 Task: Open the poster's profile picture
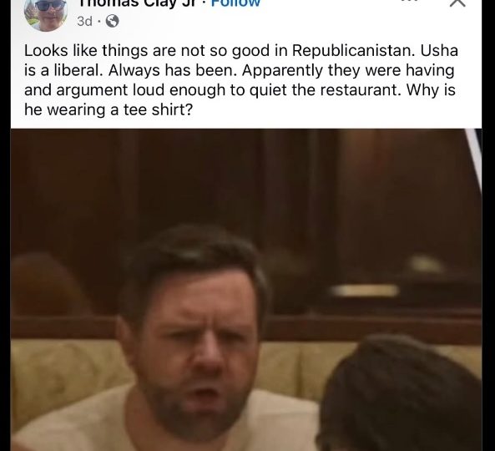click(46, 13)
